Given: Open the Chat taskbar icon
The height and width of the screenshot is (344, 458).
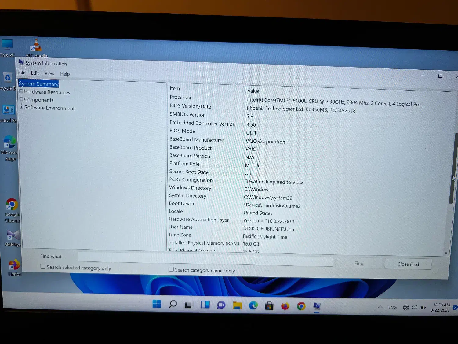Looking at the screenshot, I should pyautogui.click(x=221, y=305).
